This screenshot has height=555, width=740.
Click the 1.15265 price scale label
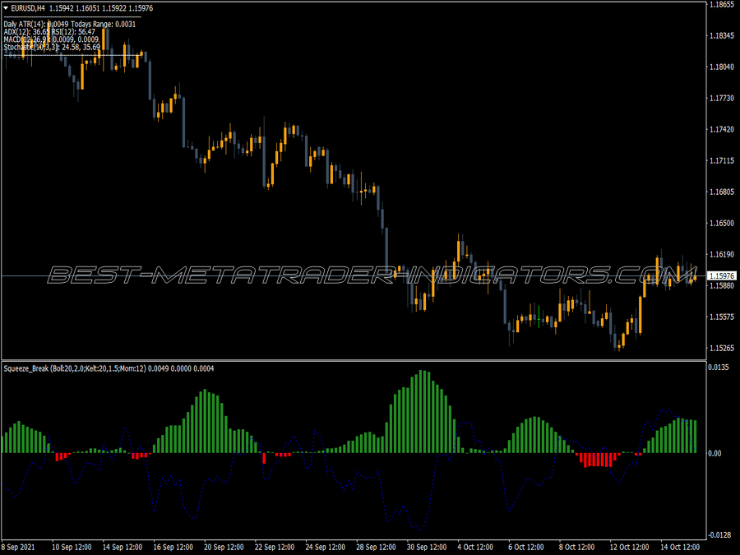pos(722,348)
